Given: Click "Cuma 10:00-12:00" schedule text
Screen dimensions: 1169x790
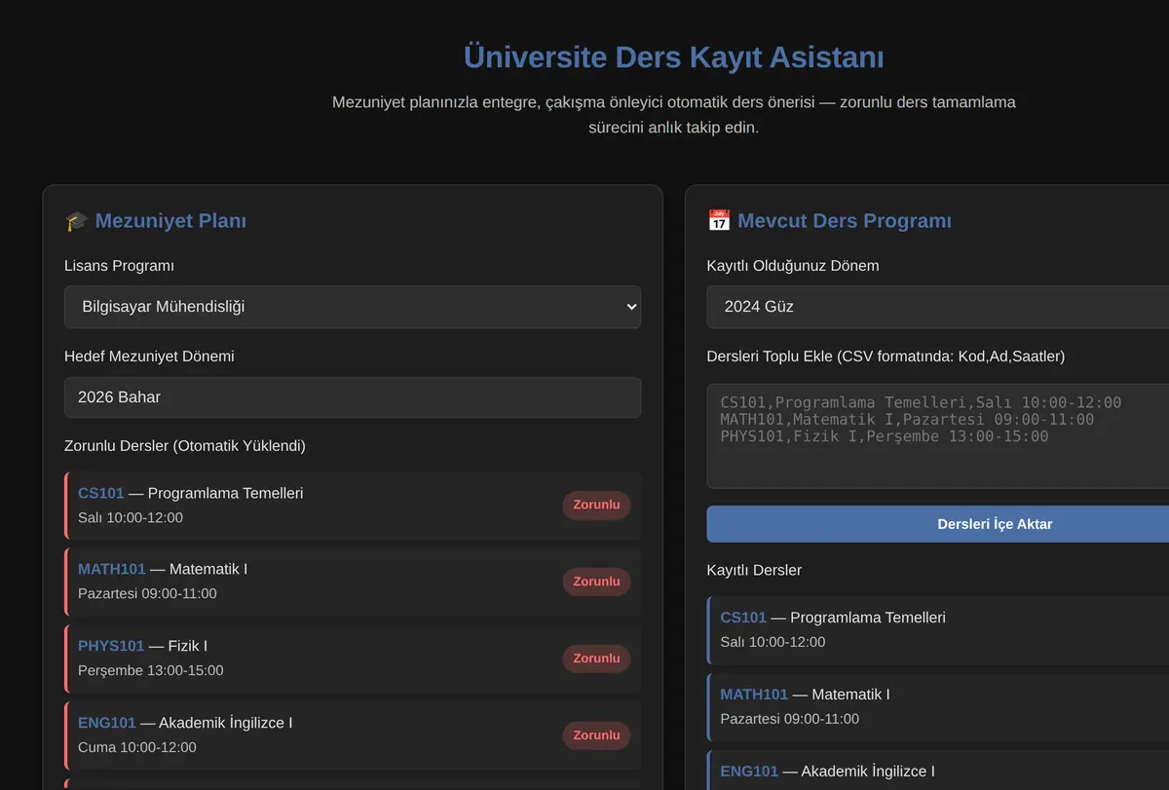Looking at the screenshot, I should [137, 747].
